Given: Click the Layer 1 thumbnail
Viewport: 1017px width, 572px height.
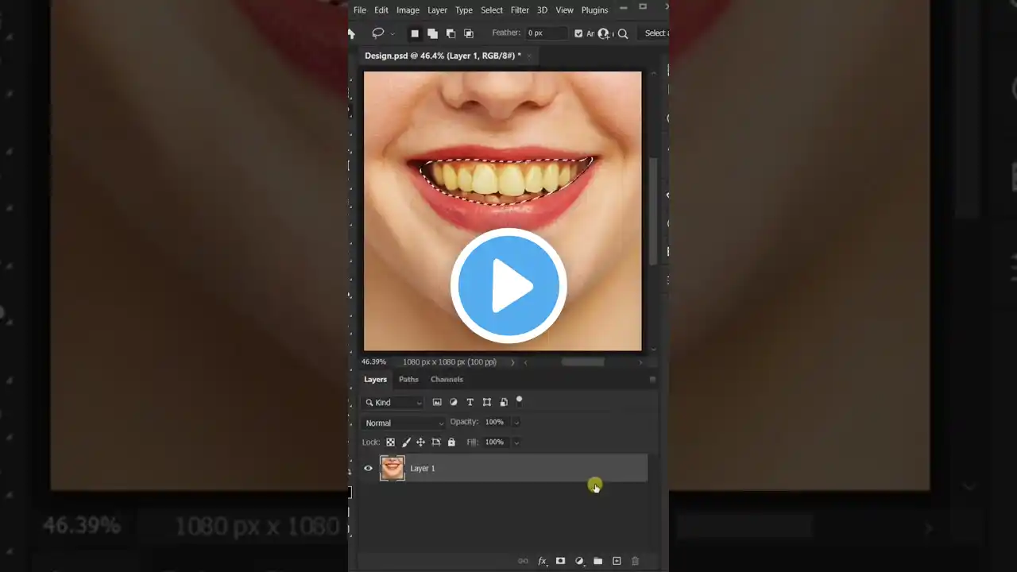Looking at the screenshot, I should click(x=392, y=468).
